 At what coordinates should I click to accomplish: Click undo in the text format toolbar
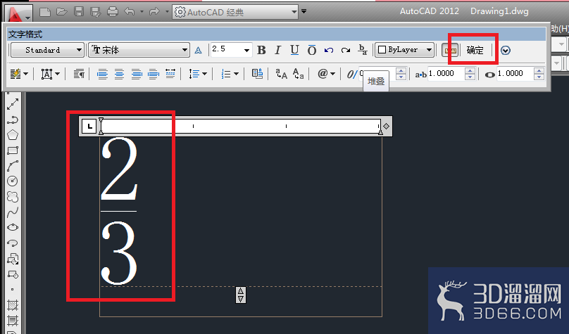(x=329, y=51)
